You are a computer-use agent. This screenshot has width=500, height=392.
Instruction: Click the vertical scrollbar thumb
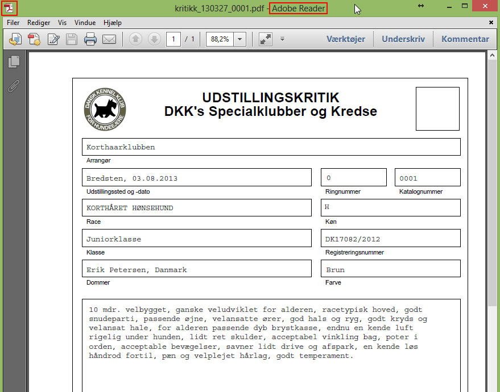(492, 183)
